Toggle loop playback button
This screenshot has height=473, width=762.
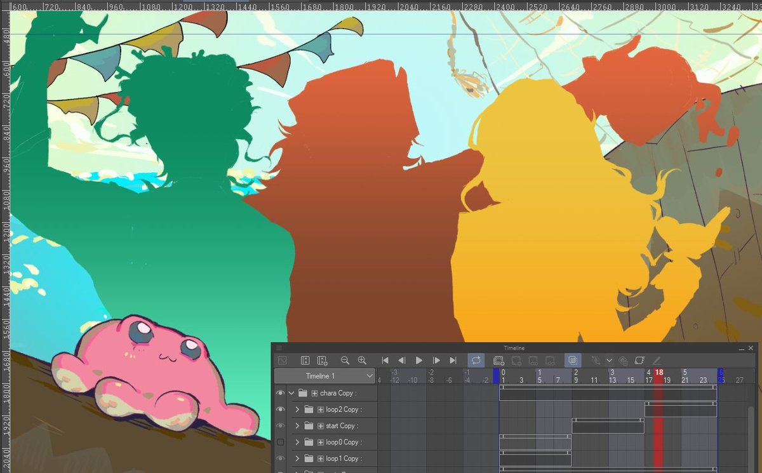[476, 360]
